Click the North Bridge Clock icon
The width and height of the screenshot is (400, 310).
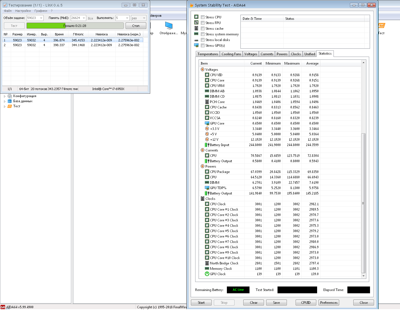(x=207, y=263)
